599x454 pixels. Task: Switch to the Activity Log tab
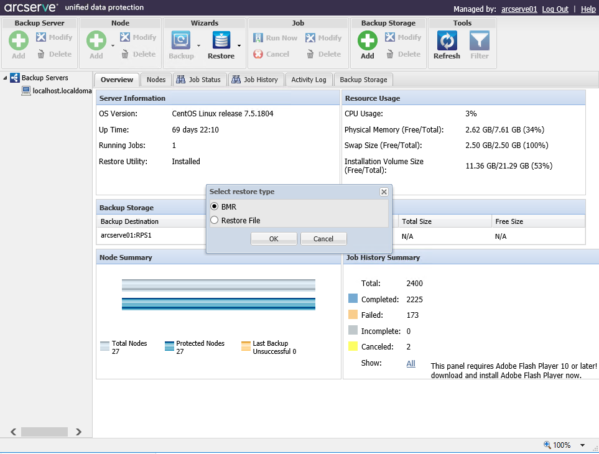(x=309, y=80)
